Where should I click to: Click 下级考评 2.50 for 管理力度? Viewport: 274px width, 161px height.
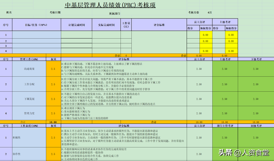pos(256,113)
